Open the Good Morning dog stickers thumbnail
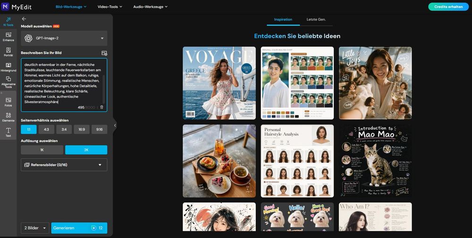 (297, 217)
